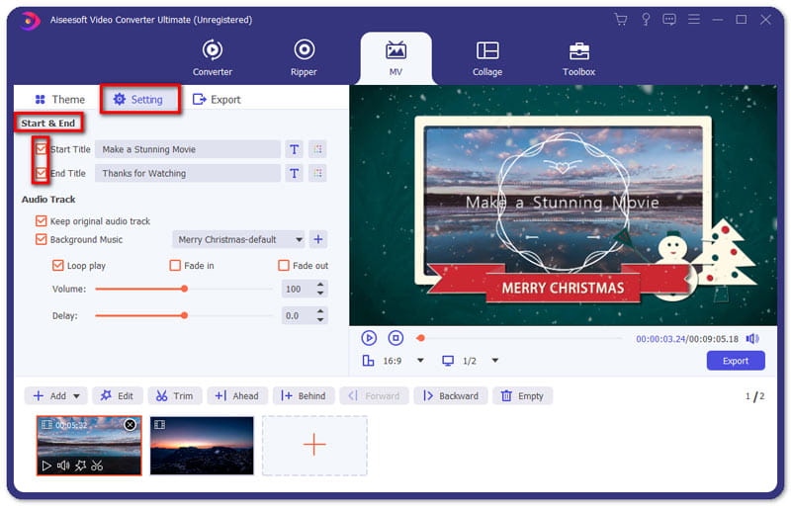Click the Behind button
This screenshot has width=791, height=506.
304,396
